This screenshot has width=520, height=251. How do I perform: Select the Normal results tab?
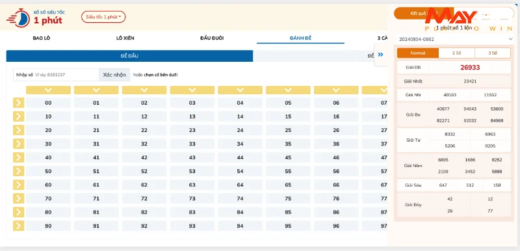pos(418,53)
